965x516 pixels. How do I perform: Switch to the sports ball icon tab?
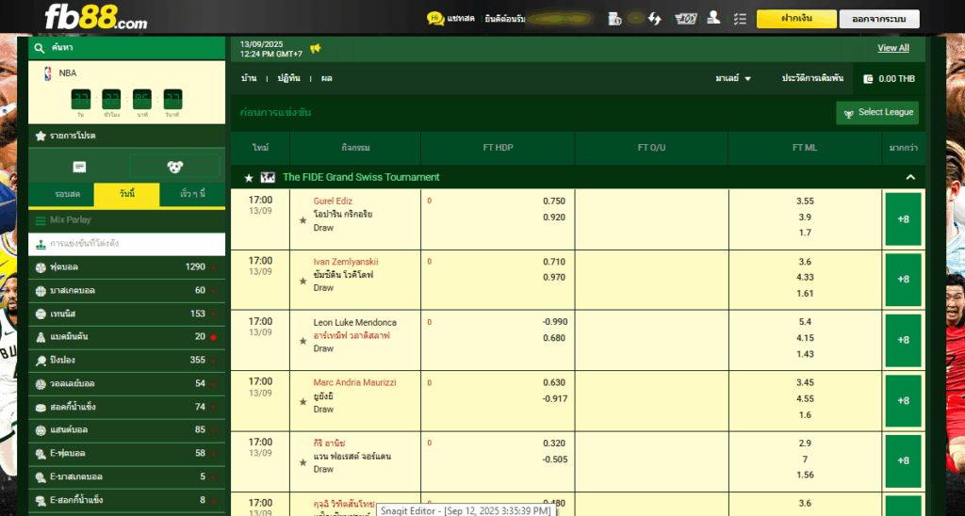174,167
